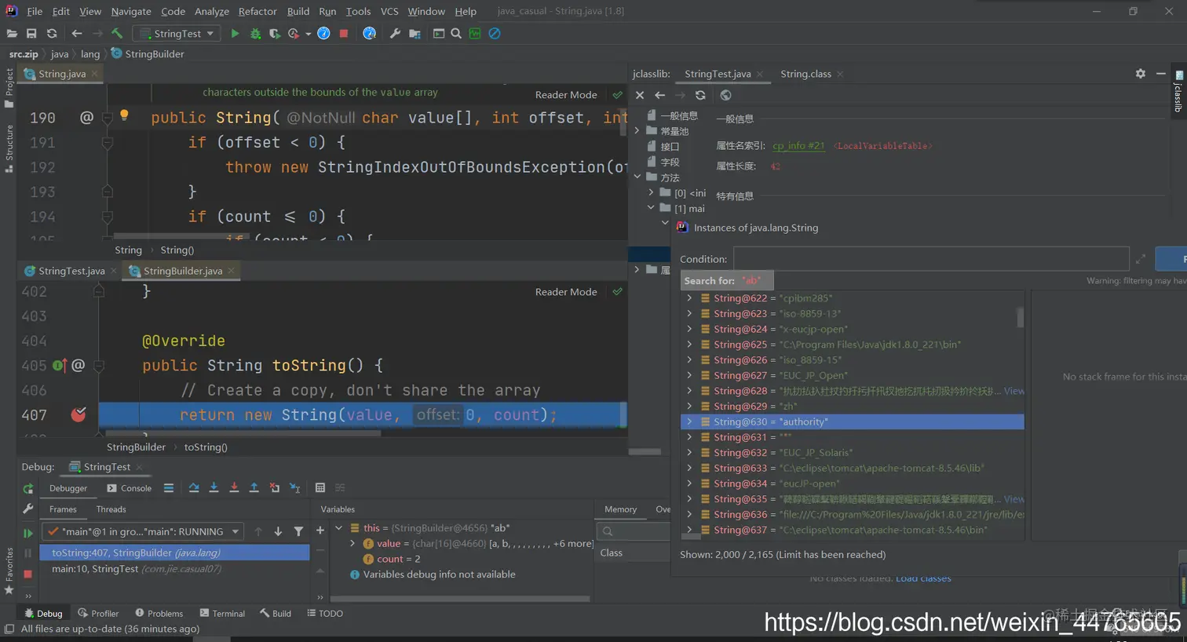Switch to StringBuilder.java editor tab

(x=182, y=271)
